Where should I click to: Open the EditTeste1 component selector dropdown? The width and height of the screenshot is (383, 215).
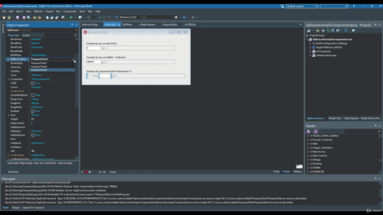click(x=77, y=30)
